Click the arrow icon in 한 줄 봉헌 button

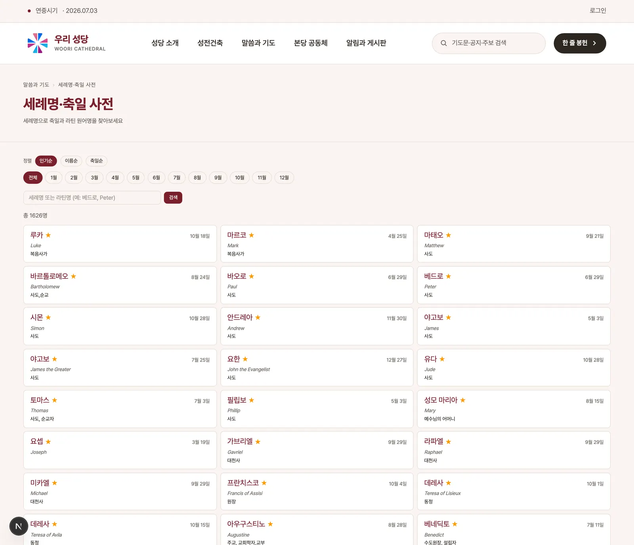tap(594, 43)
